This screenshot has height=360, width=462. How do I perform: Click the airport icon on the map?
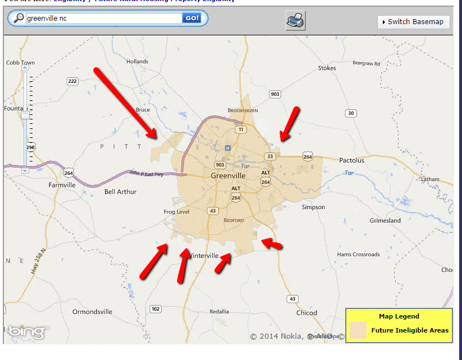coord(228,148)
